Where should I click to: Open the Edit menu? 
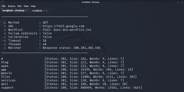click(x=19, y=6)
